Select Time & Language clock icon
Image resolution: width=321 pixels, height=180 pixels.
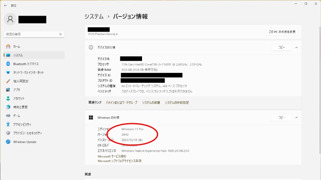pos(8,107)
